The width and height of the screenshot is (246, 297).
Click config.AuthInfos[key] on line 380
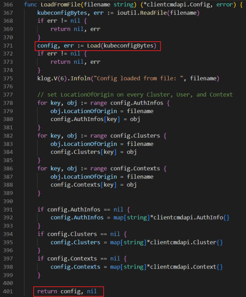(85, 119)
